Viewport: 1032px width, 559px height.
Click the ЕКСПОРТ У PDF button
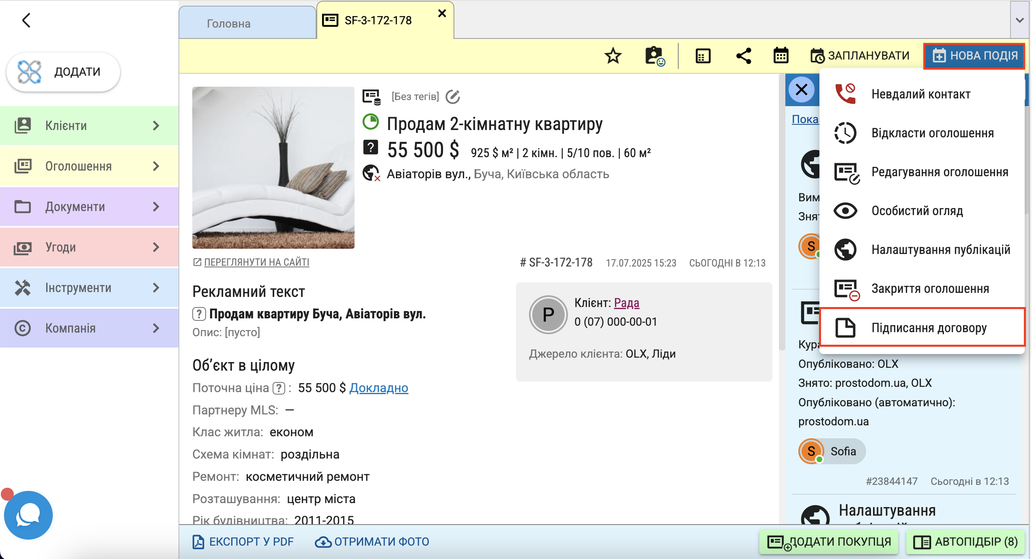click(243, 542)
